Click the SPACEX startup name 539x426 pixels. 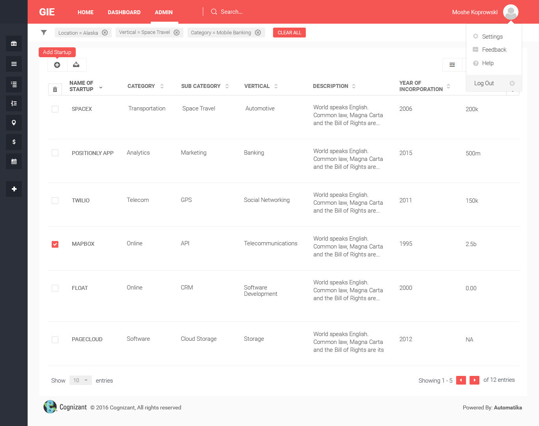click(x=82, y=109)
